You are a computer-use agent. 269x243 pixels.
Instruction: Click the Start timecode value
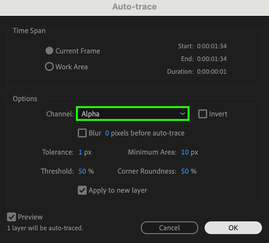tap(212, 46)
